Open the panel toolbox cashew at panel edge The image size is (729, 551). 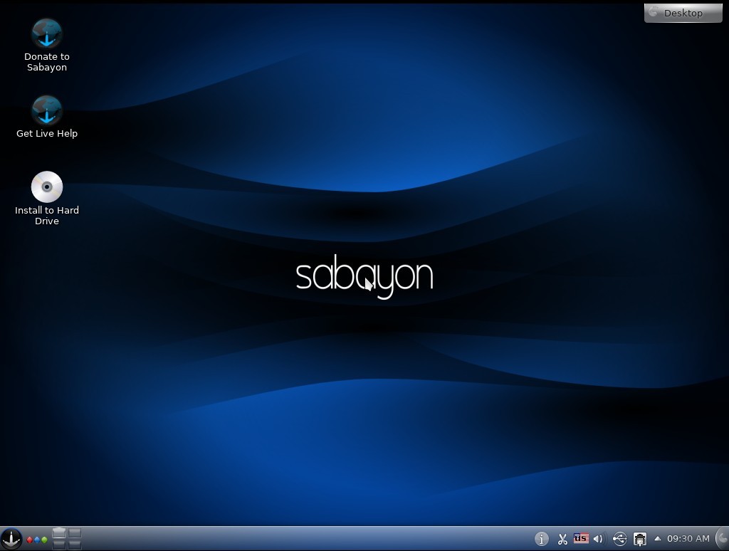coord(723,539)
